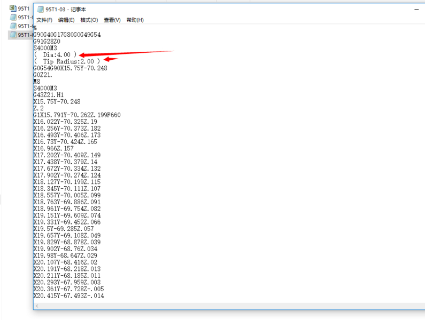Click the line X19.5Y-69.285Z.057

click(x=64, y=229)
